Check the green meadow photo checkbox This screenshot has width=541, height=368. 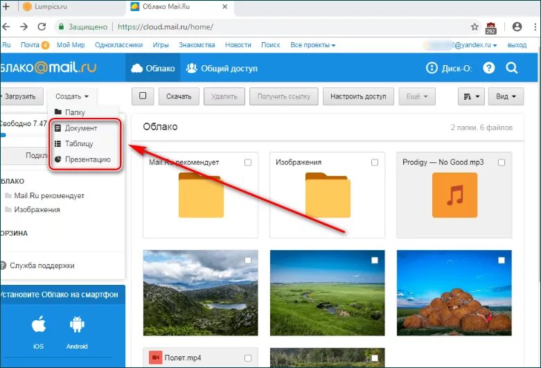[x=375, y=261]
